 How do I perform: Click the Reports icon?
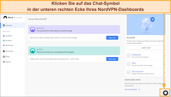pos(4,62)
